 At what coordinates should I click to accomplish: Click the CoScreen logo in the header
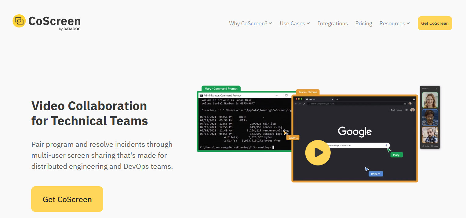47,22
